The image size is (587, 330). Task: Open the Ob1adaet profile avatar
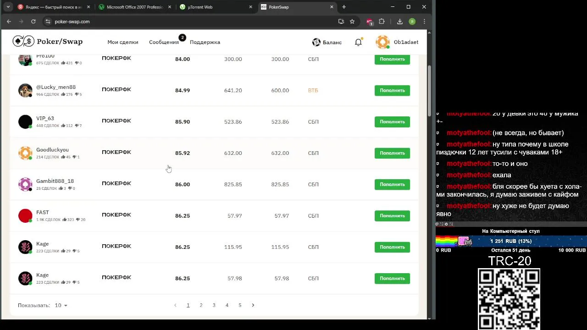click(382, 42)
